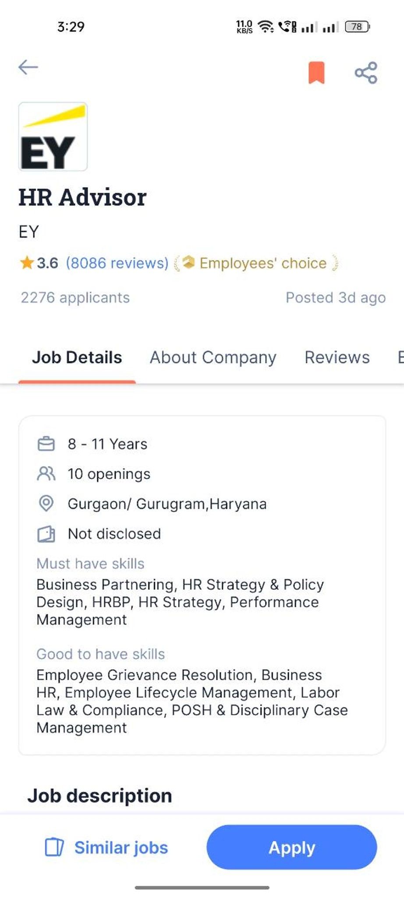404x897 pixels.
Task: Select the Job Details tab
Action: [77, 357]
